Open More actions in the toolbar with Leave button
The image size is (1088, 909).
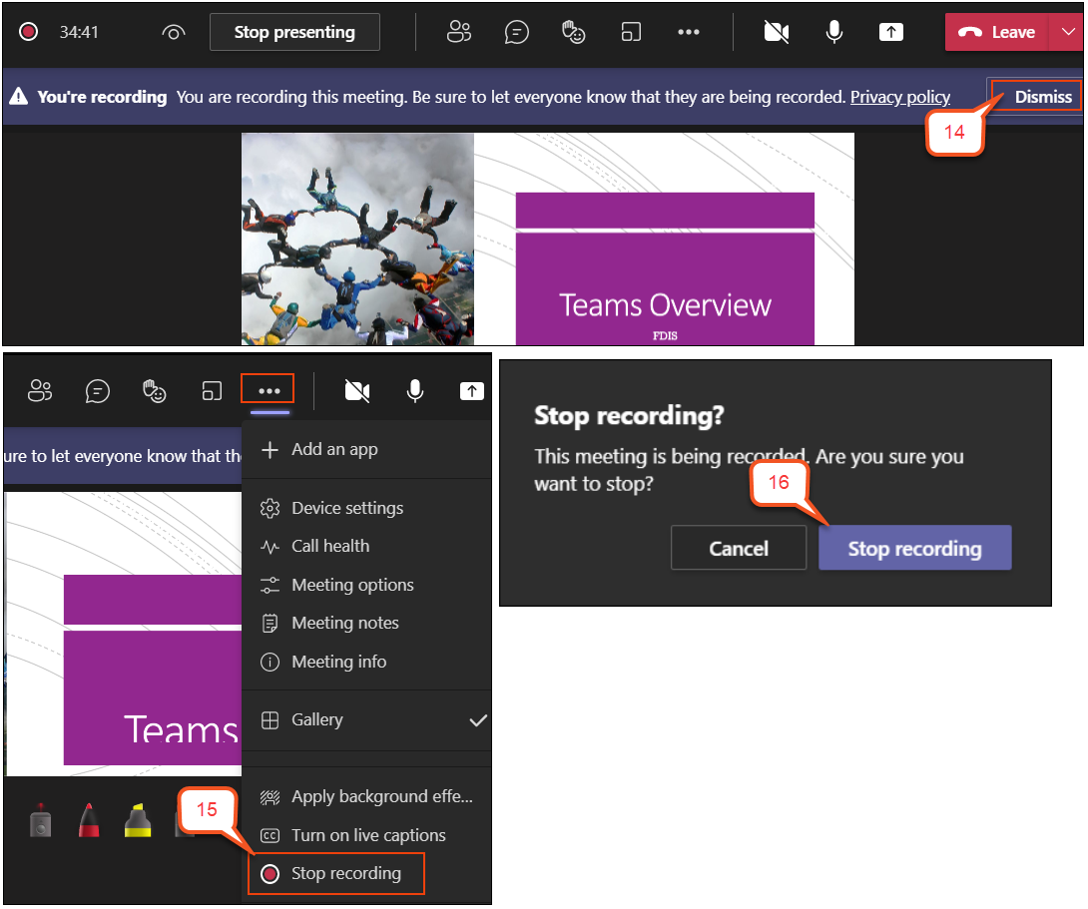[689, 32]
